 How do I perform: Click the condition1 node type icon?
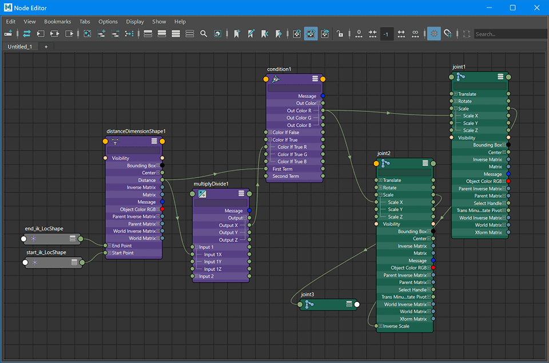pyautogui.click(x=276, y=79)
